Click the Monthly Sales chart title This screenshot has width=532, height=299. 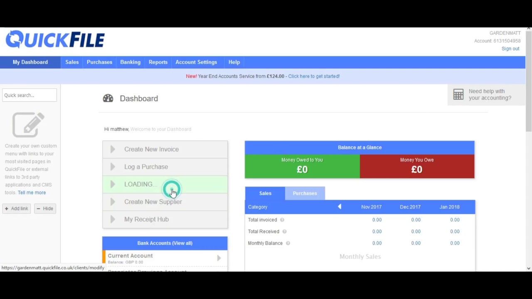360,257
